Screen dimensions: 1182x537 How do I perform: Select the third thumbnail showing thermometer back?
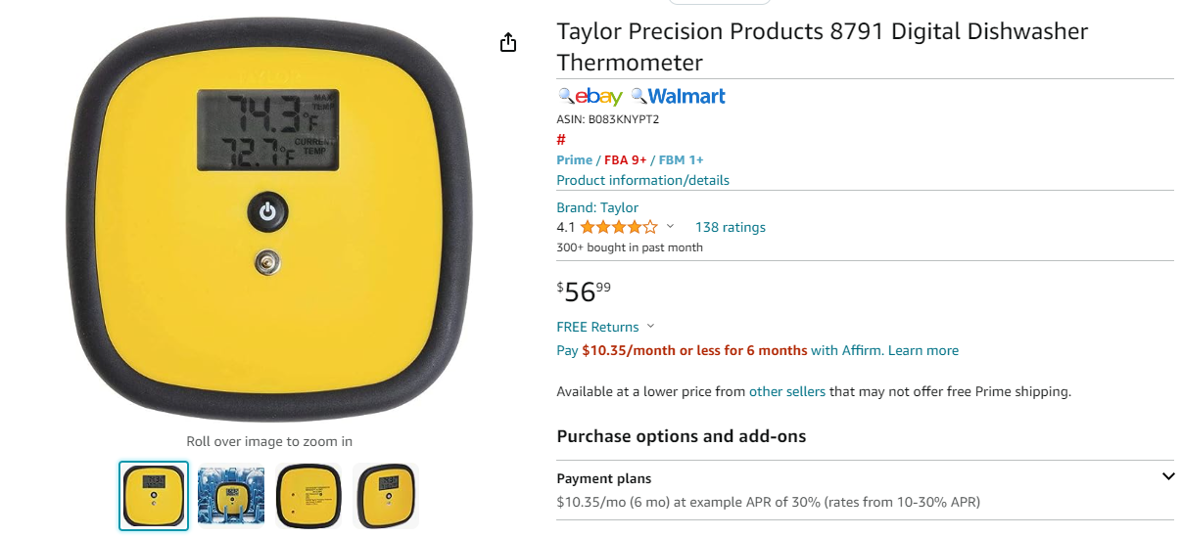(x=308, y=496)
